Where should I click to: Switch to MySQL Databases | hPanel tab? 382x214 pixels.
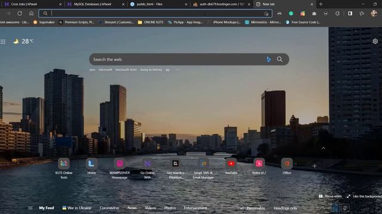point(95,4)
